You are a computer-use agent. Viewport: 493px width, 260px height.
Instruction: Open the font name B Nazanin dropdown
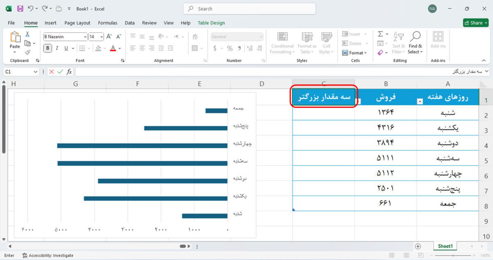coord(85,37)
